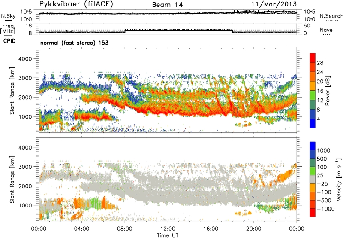Click the '-25' velocity colorbar tick value

coord(322,184)
